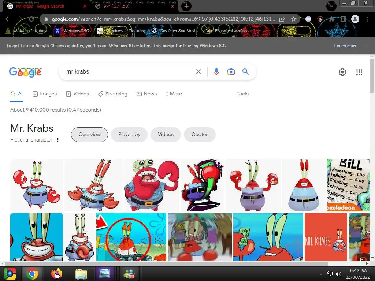
Task: Open Chrome three-dot menu
Action: [x=367, y=19]
